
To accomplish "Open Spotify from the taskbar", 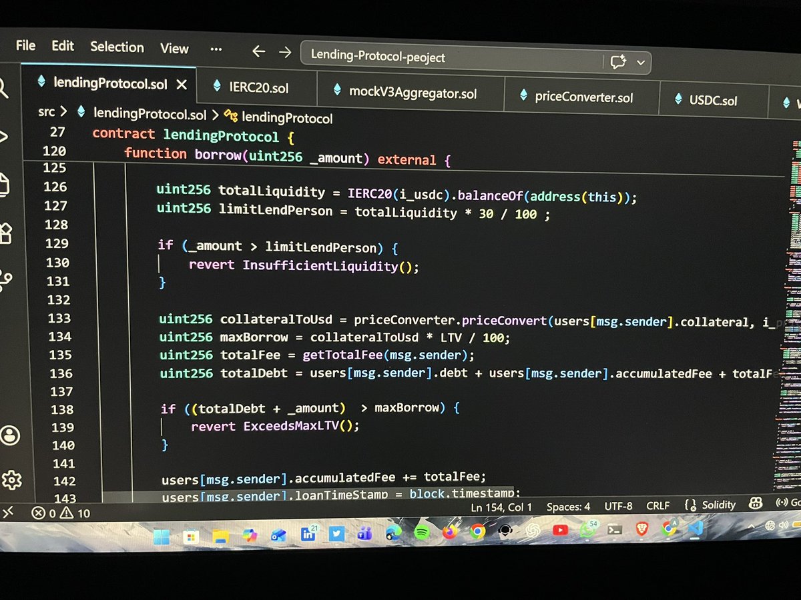I will 421,532.
